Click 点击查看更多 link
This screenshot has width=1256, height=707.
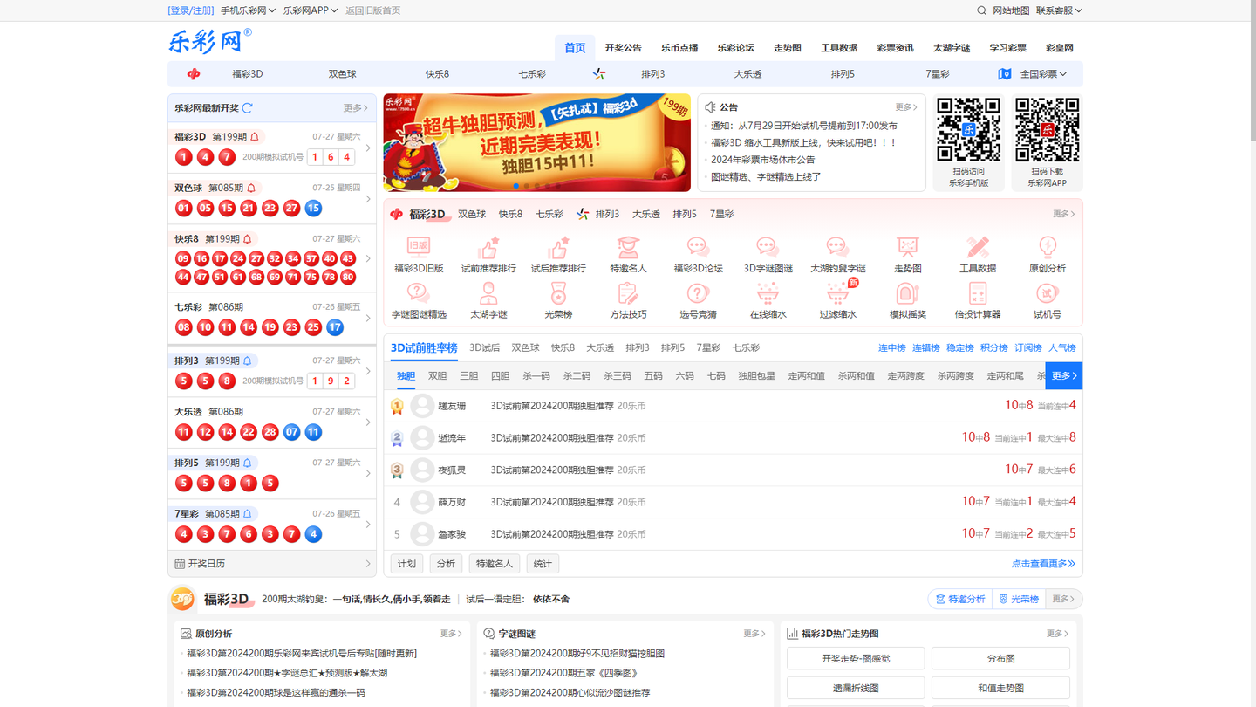[1043, 564]
